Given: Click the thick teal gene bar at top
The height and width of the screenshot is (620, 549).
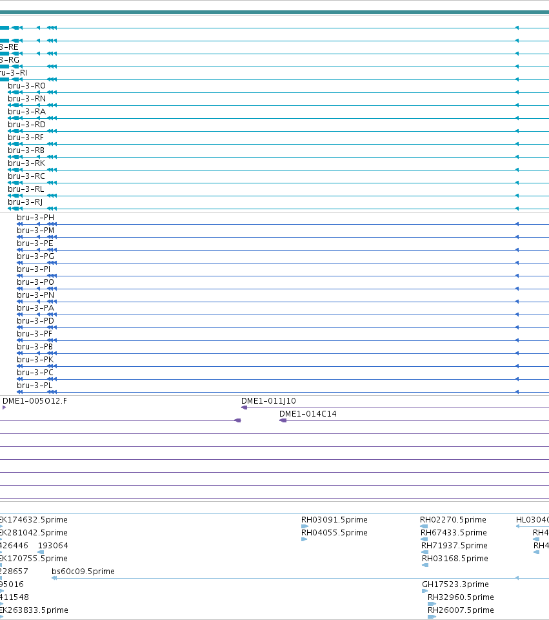Looking at the screenshot, I should [275, 12].
